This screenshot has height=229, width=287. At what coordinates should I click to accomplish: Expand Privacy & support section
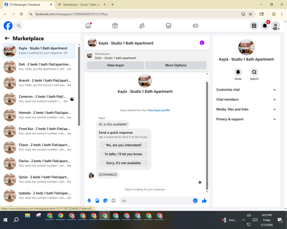tap(246, 119)
